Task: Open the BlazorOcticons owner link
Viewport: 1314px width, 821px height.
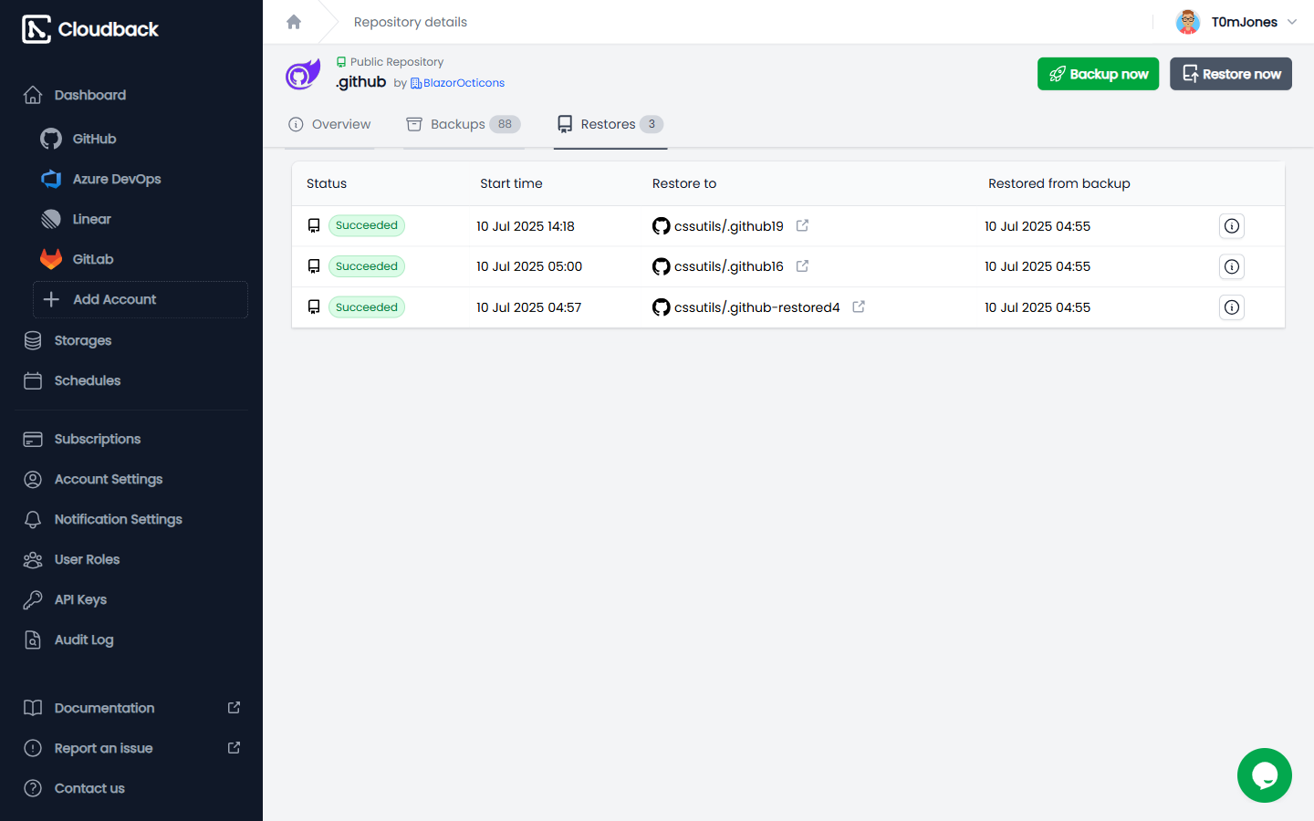Action: point(457,83)
